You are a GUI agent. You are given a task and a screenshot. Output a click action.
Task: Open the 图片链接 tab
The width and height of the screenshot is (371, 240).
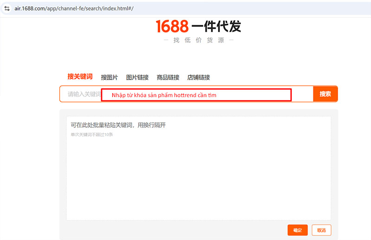pyautogui.click(x=137, y=77)
